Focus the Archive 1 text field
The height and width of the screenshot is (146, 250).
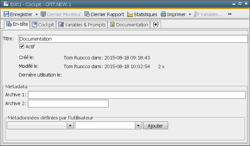coord(137,95)
